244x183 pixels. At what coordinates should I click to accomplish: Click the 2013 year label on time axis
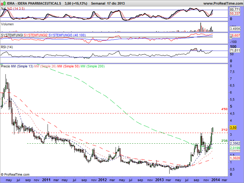pyautogui.click(x=159, y=180)
